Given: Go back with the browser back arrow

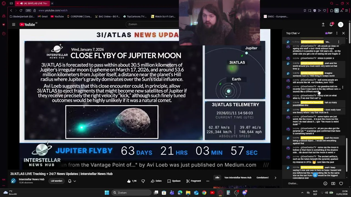Looking at the screenshot, I should click(x=11, y=10).
